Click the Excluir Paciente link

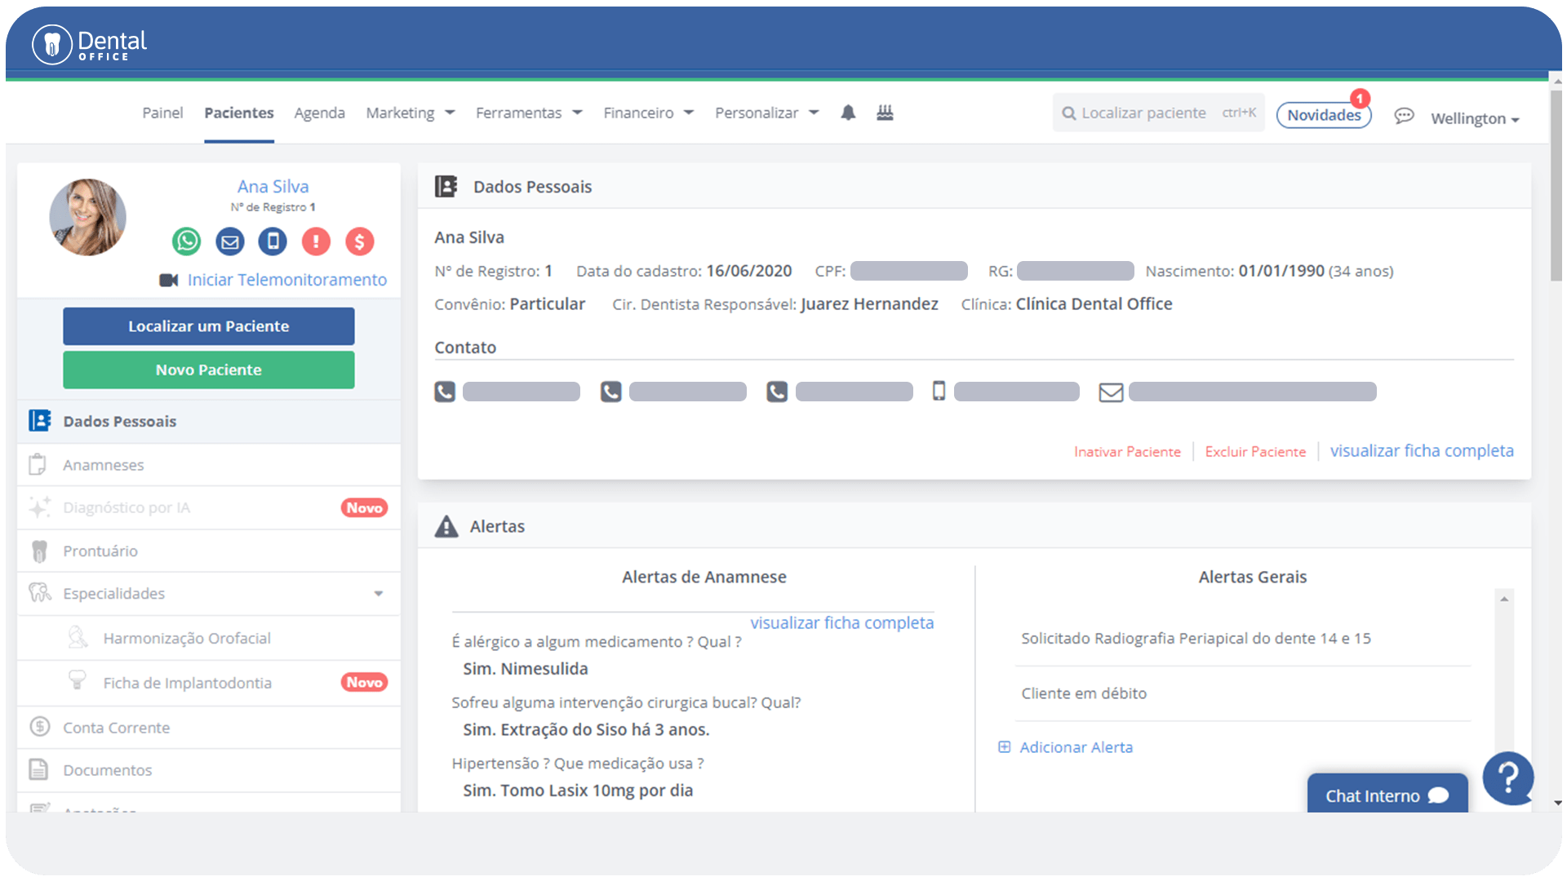(x=1255, y=452)
